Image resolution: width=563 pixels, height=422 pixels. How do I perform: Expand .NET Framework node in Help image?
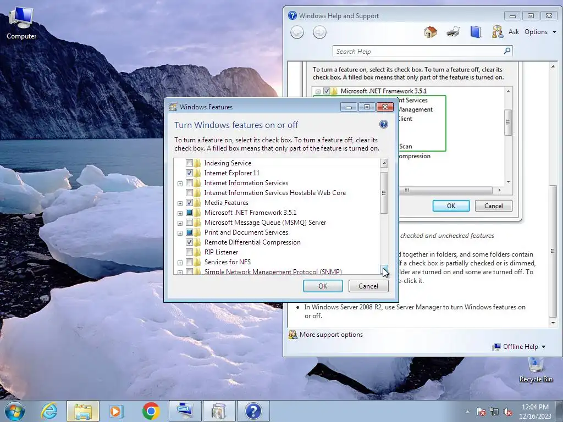(x=318, y=92)
